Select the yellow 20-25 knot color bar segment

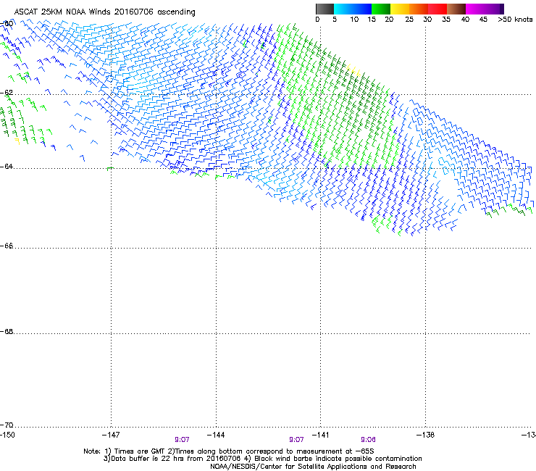(x=400, y=9)
